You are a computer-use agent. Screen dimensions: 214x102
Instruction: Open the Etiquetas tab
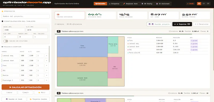tap(114, 4)
